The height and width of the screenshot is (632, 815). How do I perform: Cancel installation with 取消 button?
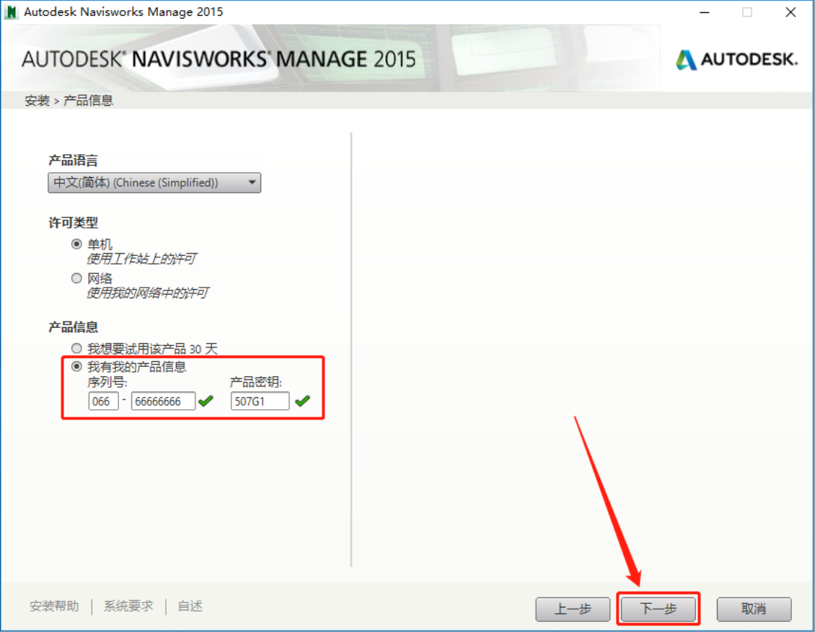[x=754, y=609]
